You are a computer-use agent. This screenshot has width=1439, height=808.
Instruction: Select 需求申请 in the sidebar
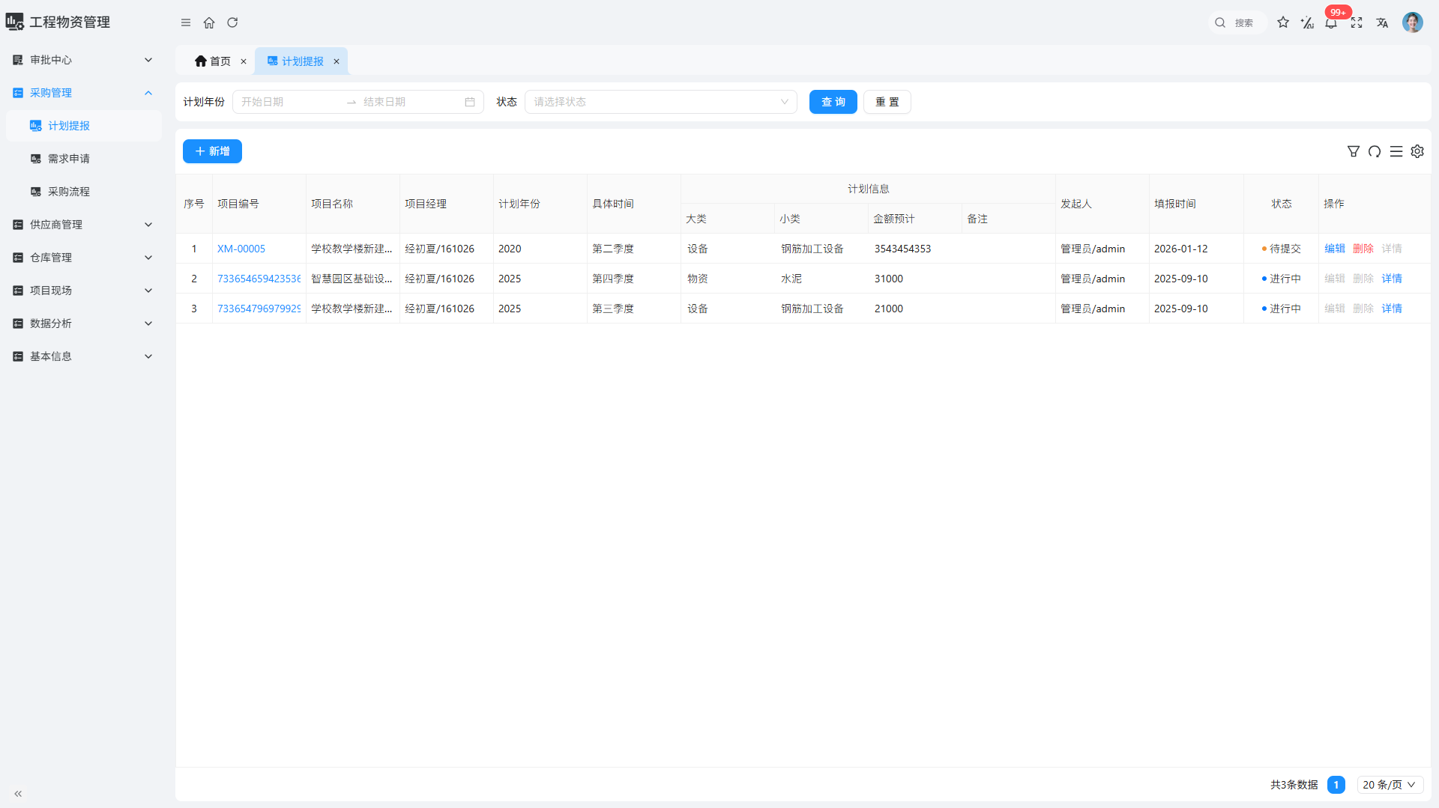(x=69, y=159)
